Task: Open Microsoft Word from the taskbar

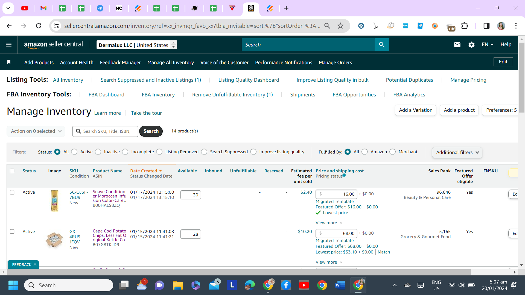Action: 340,285
